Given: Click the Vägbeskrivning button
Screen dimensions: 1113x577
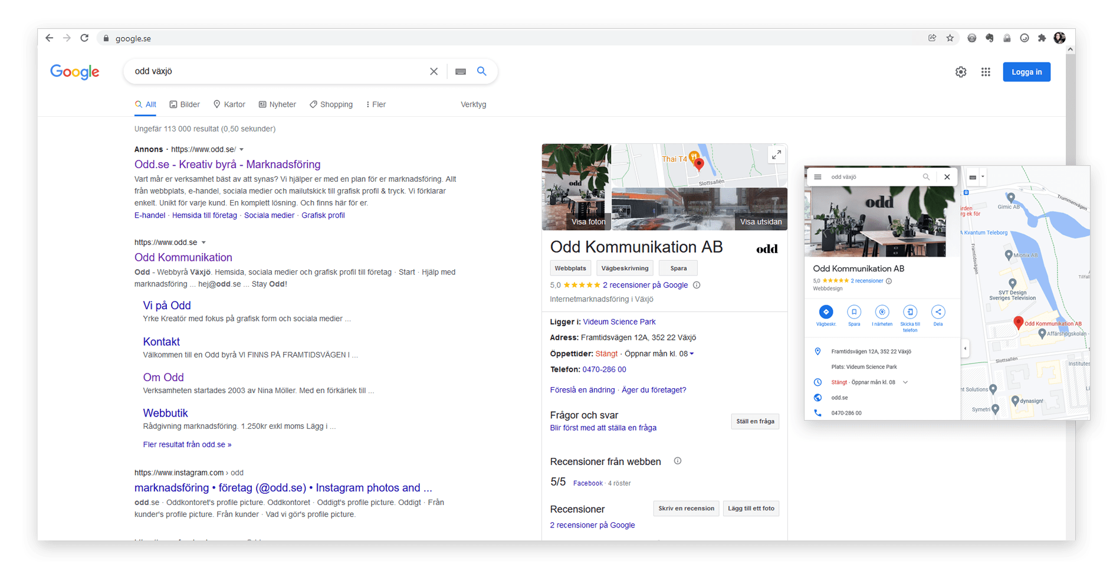Looking at the screenshot, I should (625, 268).
